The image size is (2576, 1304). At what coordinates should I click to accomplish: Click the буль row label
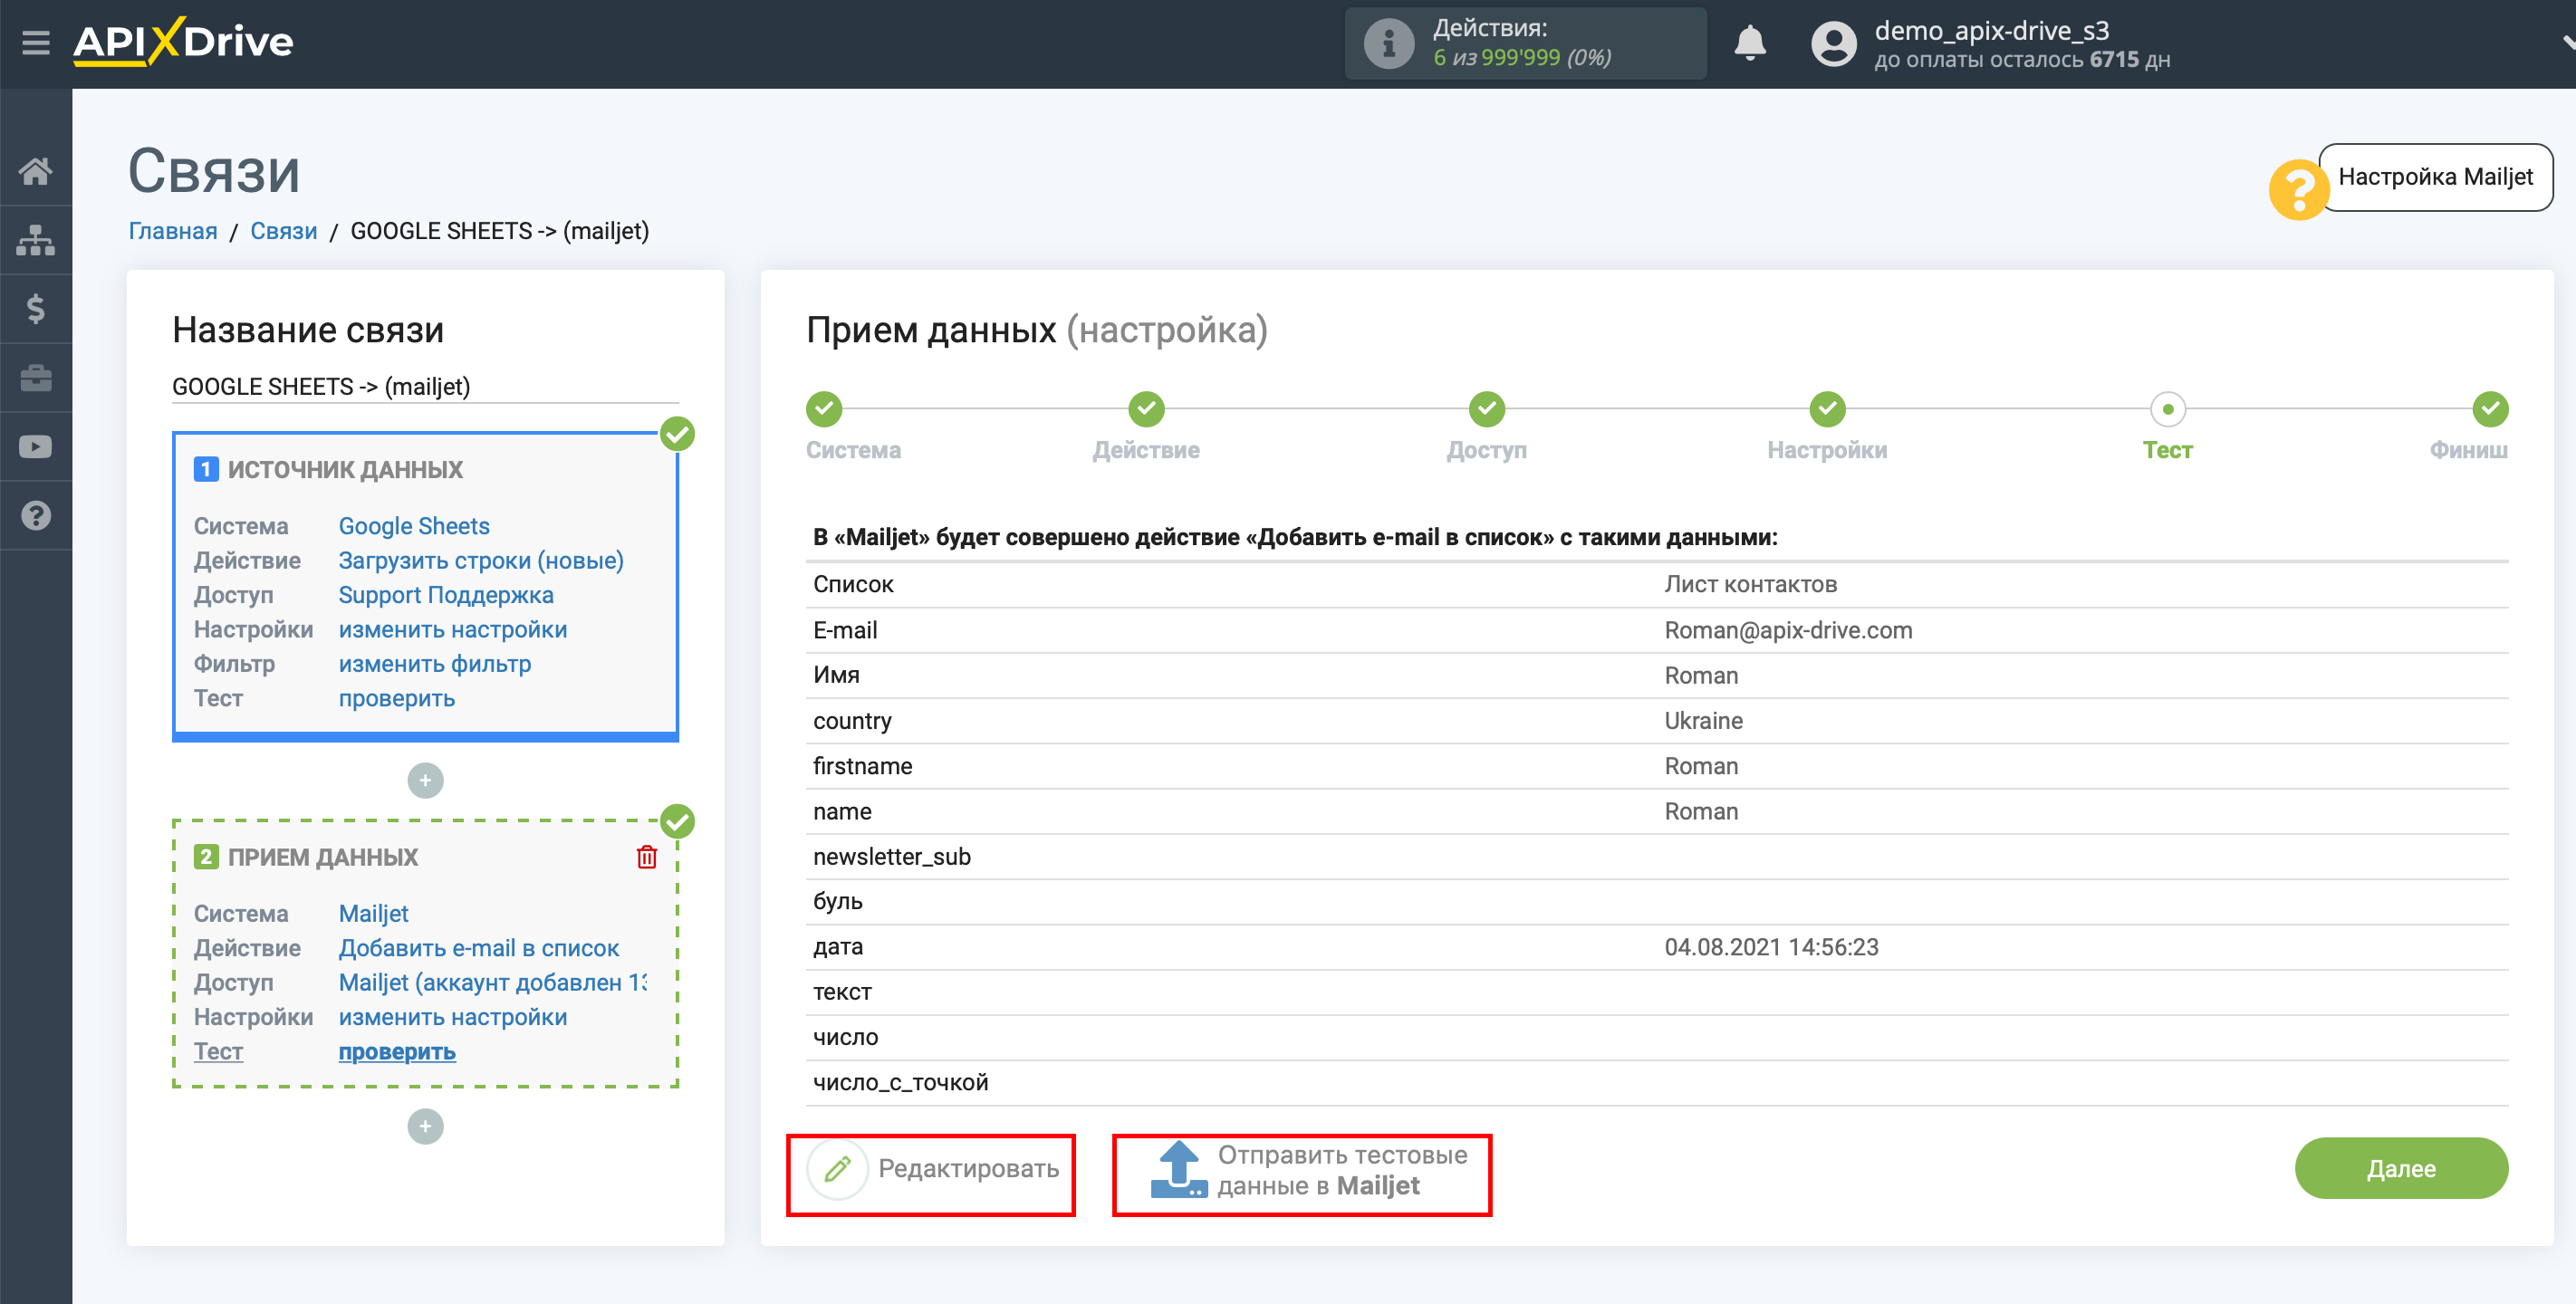(x=837, y=901)
